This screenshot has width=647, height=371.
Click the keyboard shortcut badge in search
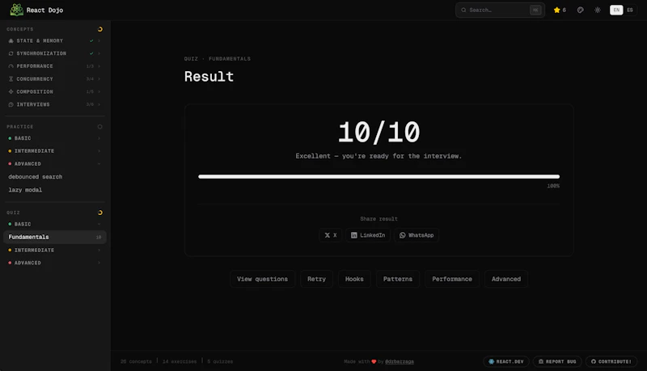[x=535, y=10]
